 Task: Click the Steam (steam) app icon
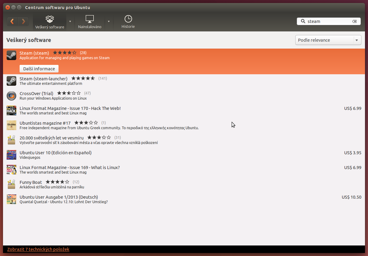[x=11, y=55]
